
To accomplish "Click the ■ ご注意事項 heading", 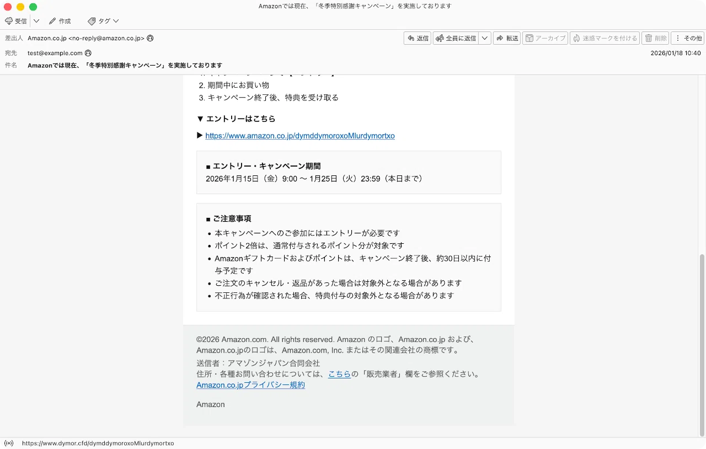I will pos(228,219).
